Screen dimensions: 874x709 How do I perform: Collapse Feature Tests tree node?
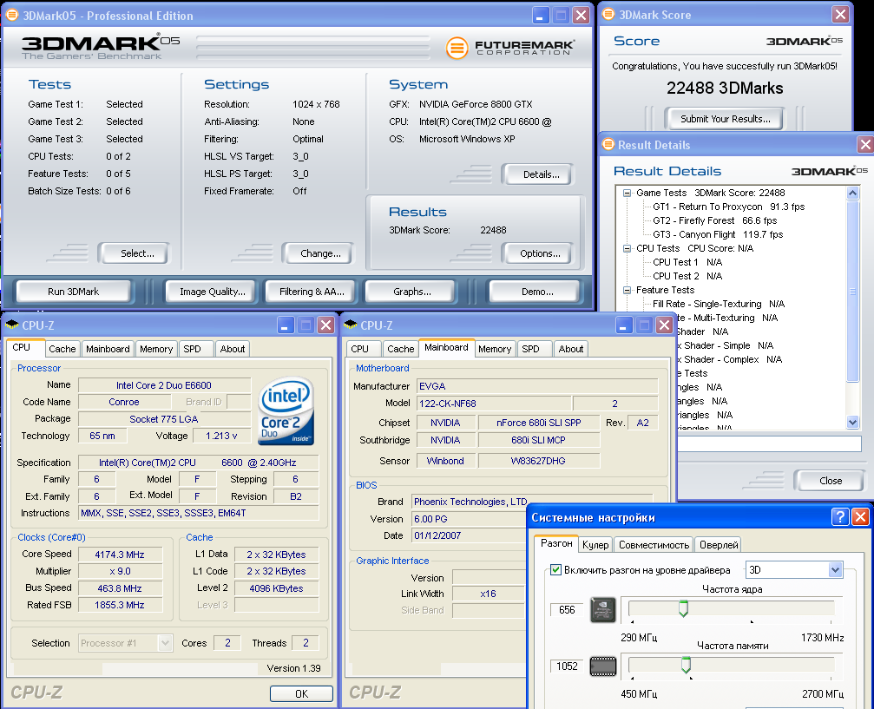tap(627, 291)
